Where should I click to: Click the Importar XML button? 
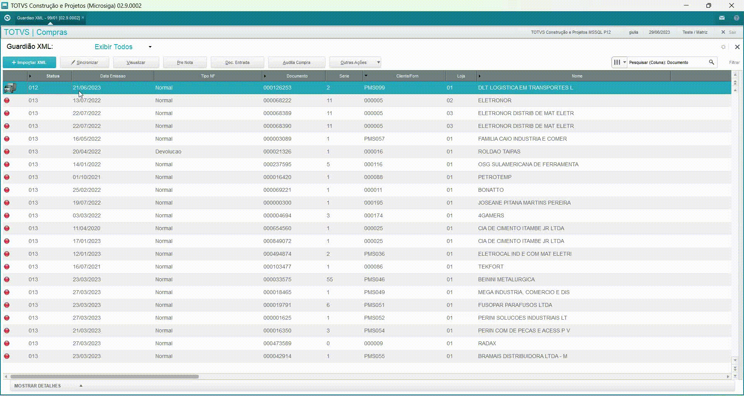29,62
